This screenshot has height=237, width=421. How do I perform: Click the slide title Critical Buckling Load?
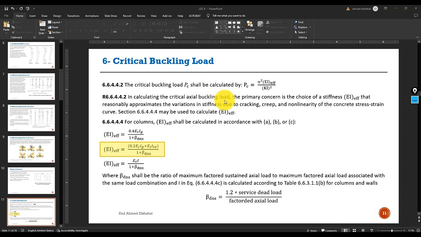point(158,61)
